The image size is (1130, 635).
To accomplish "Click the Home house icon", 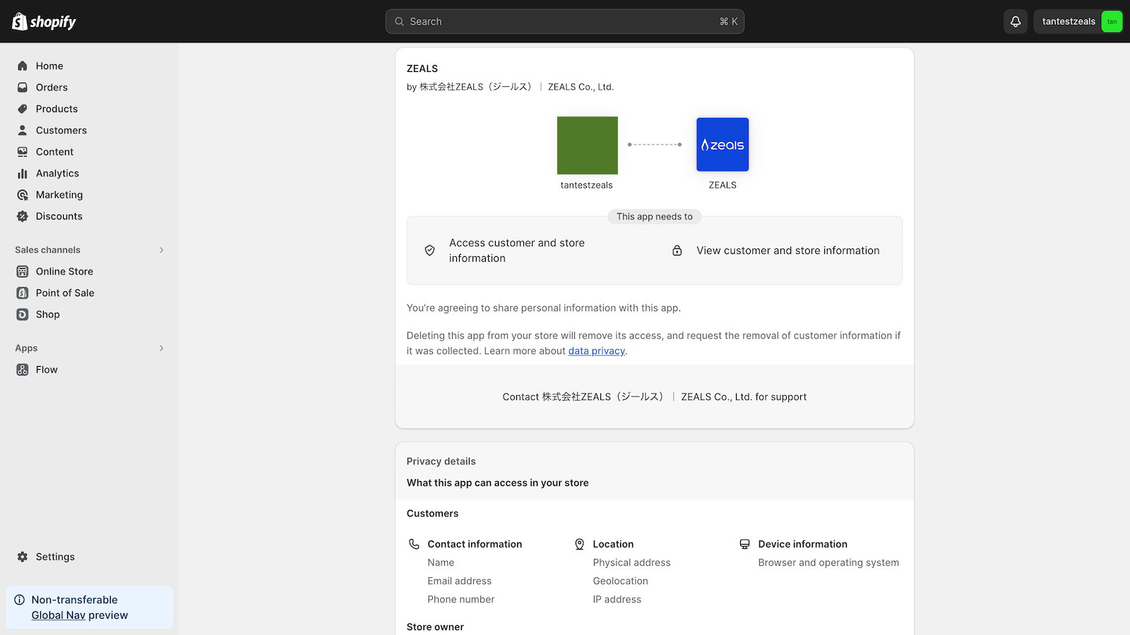I will [23, 66].
